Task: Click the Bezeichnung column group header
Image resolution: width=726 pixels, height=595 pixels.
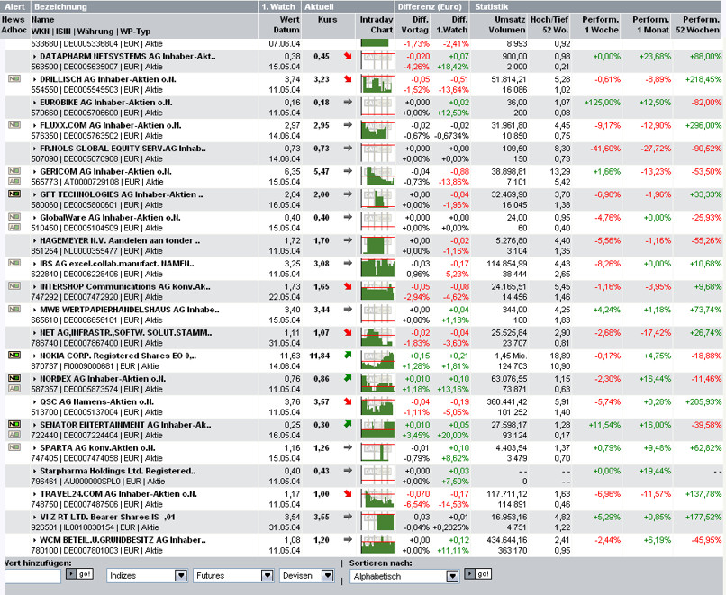Action: (143, 6)
